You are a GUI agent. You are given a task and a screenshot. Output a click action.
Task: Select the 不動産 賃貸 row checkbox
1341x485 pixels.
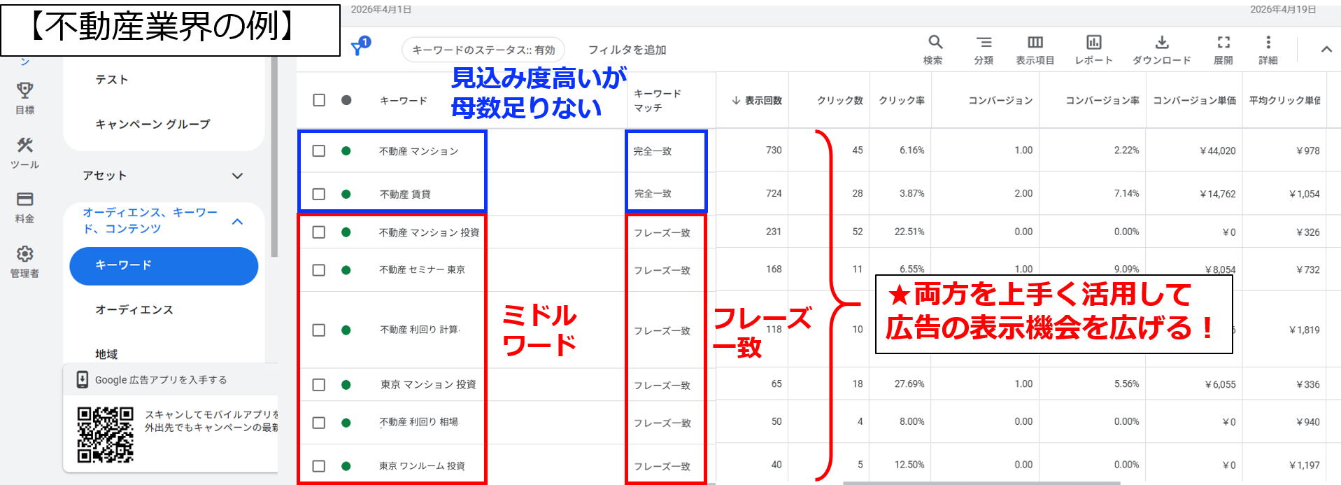pos(319,194)
